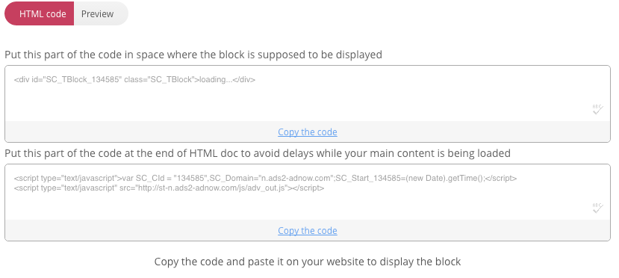Click the adv_out.js script source line

[x=169, y=188]
